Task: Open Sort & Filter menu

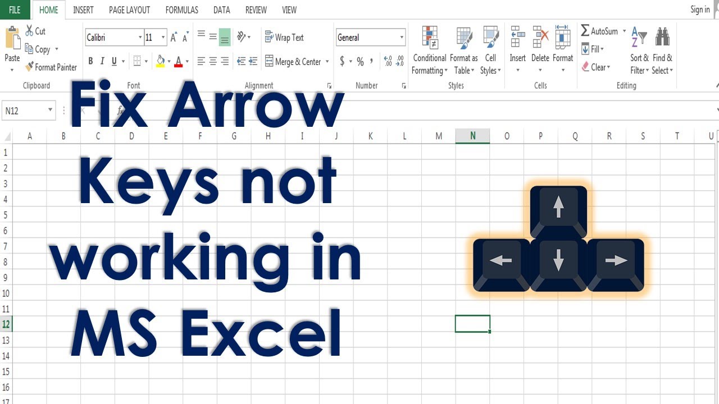Action: [x=639, y=50]
